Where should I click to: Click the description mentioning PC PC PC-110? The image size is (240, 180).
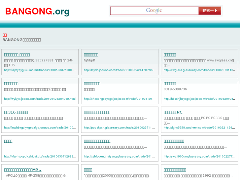point(196,121)
